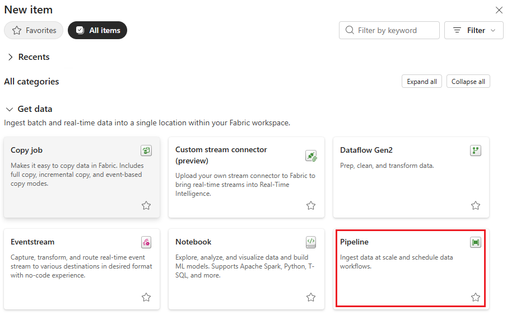This screenshot has height=315, width=507.
Task: Click the Eventstream description about real-time events
Action: tap(81, 266)
